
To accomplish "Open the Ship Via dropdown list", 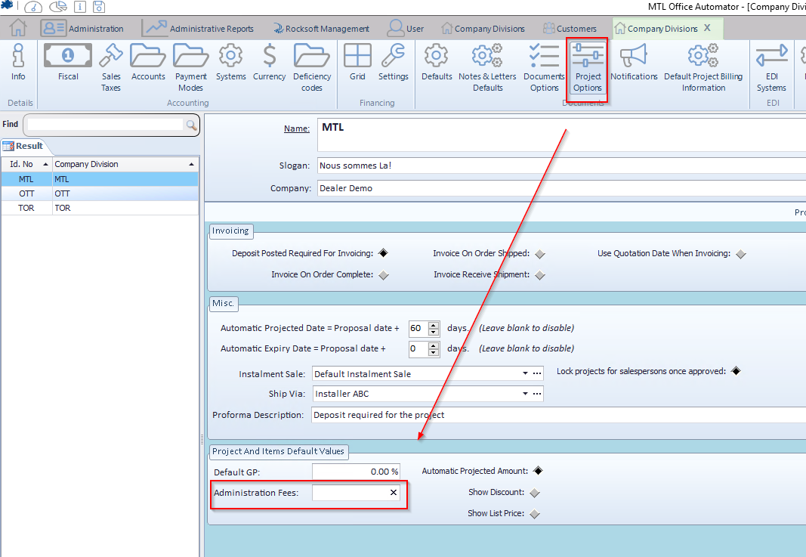I will pos(525,394).
